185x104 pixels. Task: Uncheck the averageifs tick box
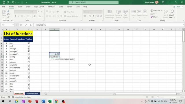click(29, 54)
